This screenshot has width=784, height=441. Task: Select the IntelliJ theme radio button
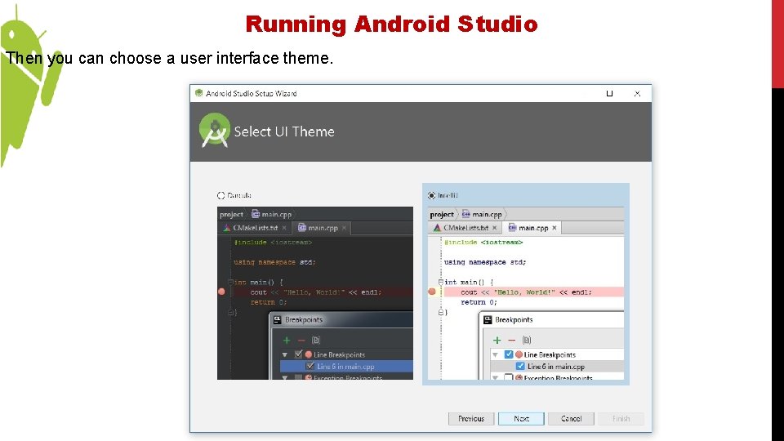coord(431,195)
